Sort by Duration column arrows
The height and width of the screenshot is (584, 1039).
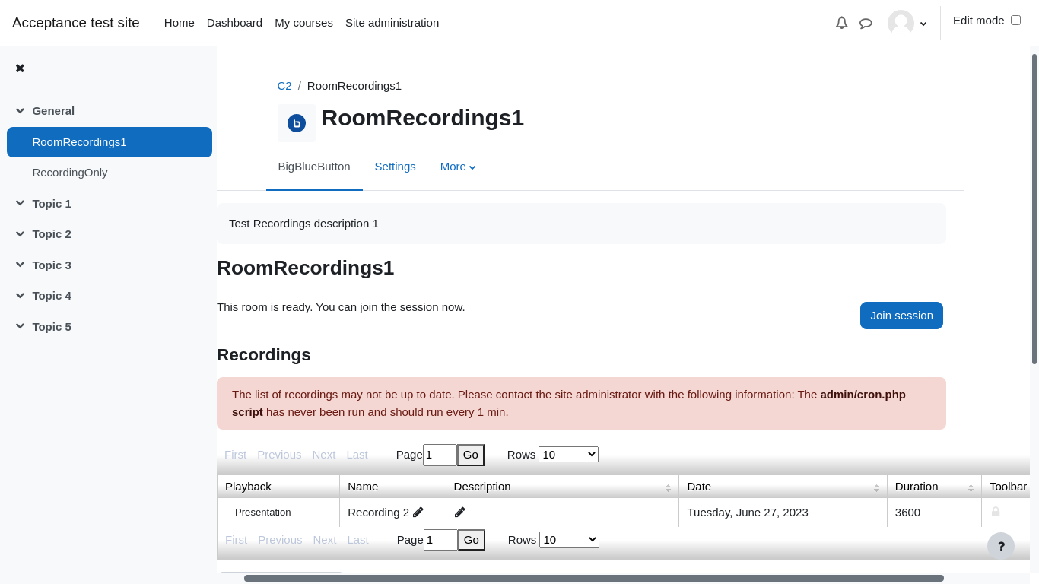click(971, 487)
